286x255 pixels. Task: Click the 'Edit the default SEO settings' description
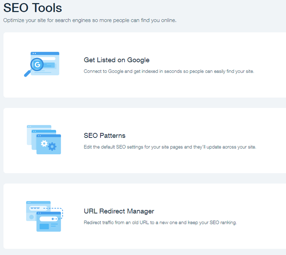(170, 147)
